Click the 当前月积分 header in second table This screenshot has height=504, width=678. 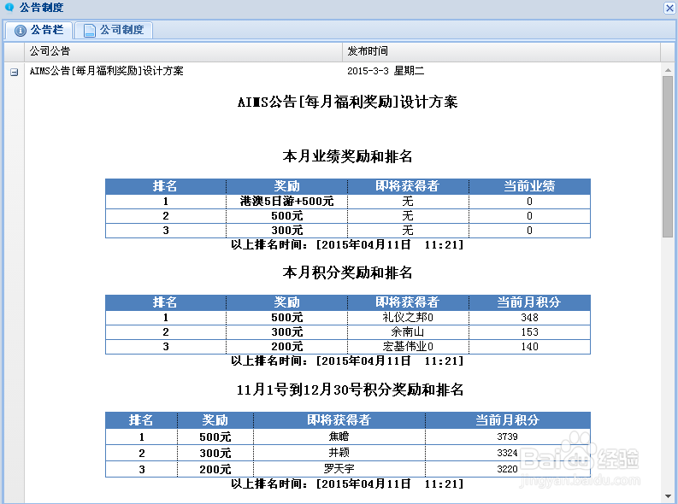529,302
